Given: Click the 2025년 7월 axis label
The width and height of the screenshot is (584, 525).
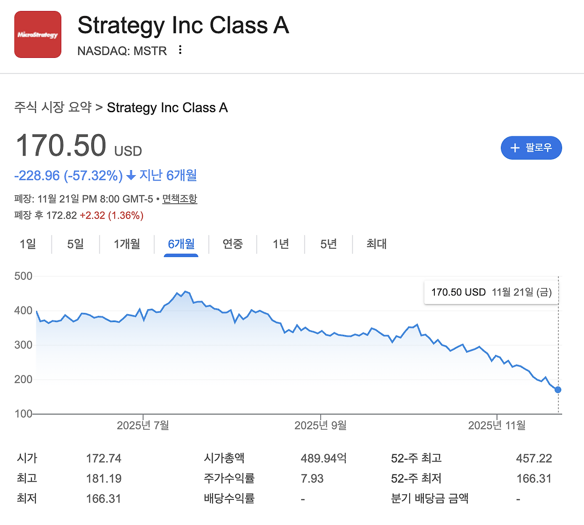Looking at the screenshot, I should pos(143,426).
